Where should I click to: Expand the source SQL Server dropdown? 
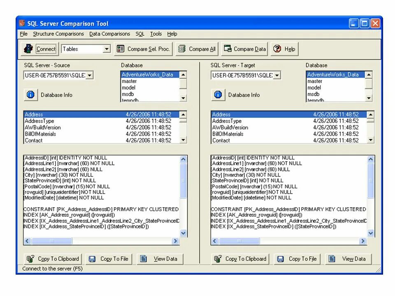[89, 75]
